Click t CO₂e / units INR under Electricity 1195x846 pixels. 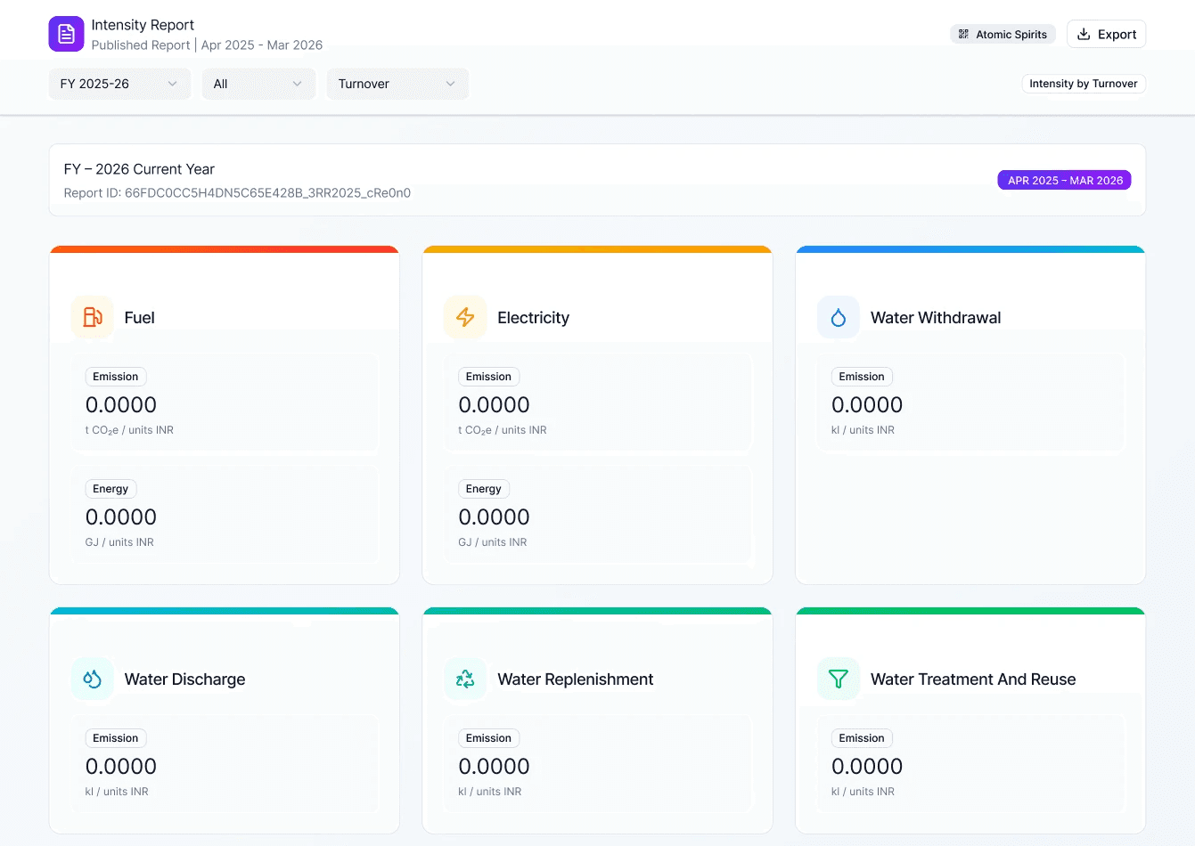click(x=503, y=430)
